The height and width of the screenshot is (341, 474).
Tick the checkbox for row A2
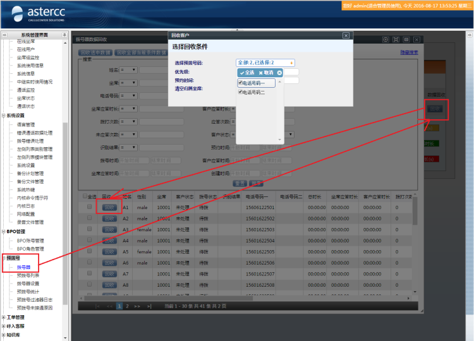click(89, 218)
